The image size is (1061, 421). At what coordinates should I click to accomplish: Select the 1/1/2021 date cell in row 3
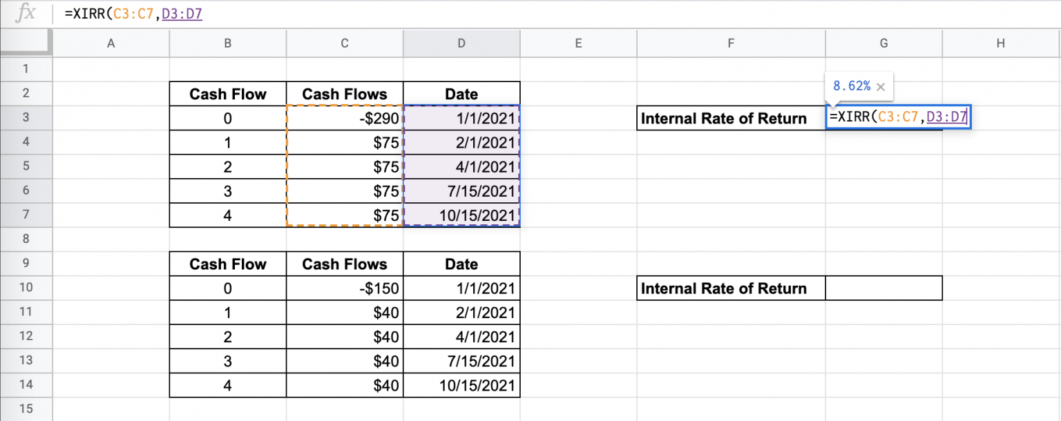[x=461, y=117]
